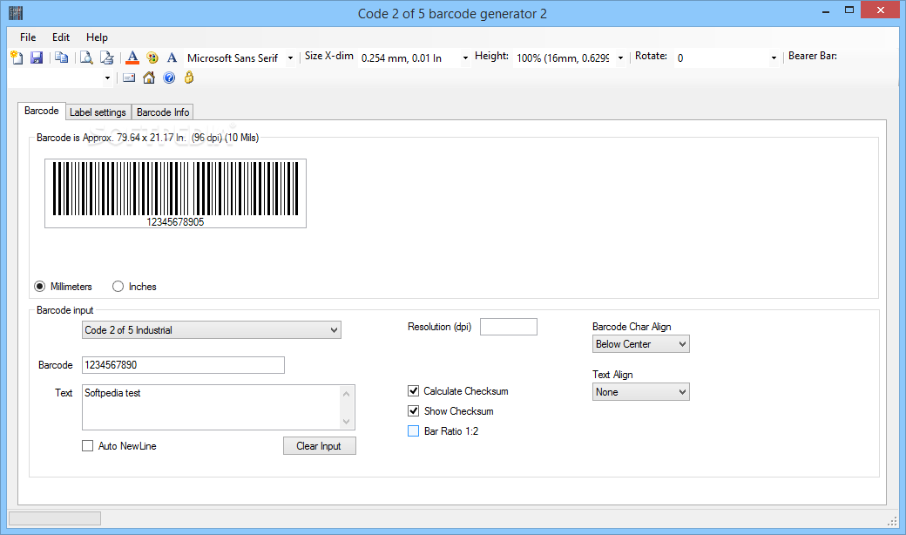Click the Print icon
Viewport: 906px width, 535px height.
tap(107, 58)
